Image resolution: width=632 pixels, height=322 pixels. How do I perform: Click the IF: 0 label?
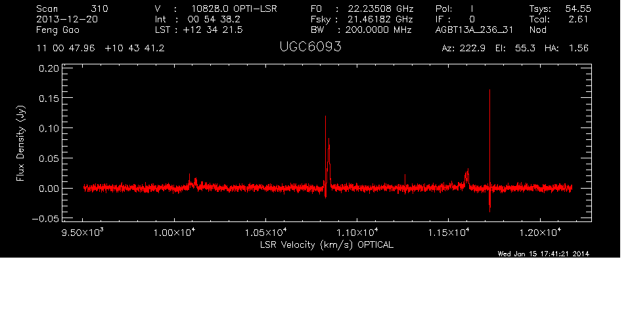pos(455,19)
